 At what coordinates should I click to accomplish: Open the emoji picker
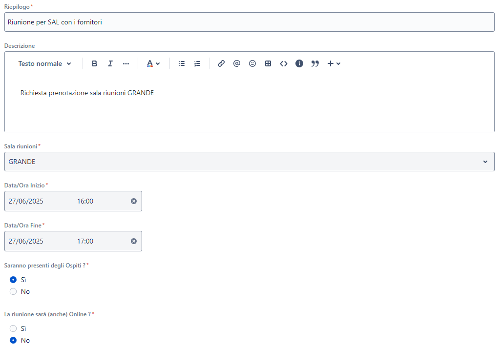pos(252,63)
